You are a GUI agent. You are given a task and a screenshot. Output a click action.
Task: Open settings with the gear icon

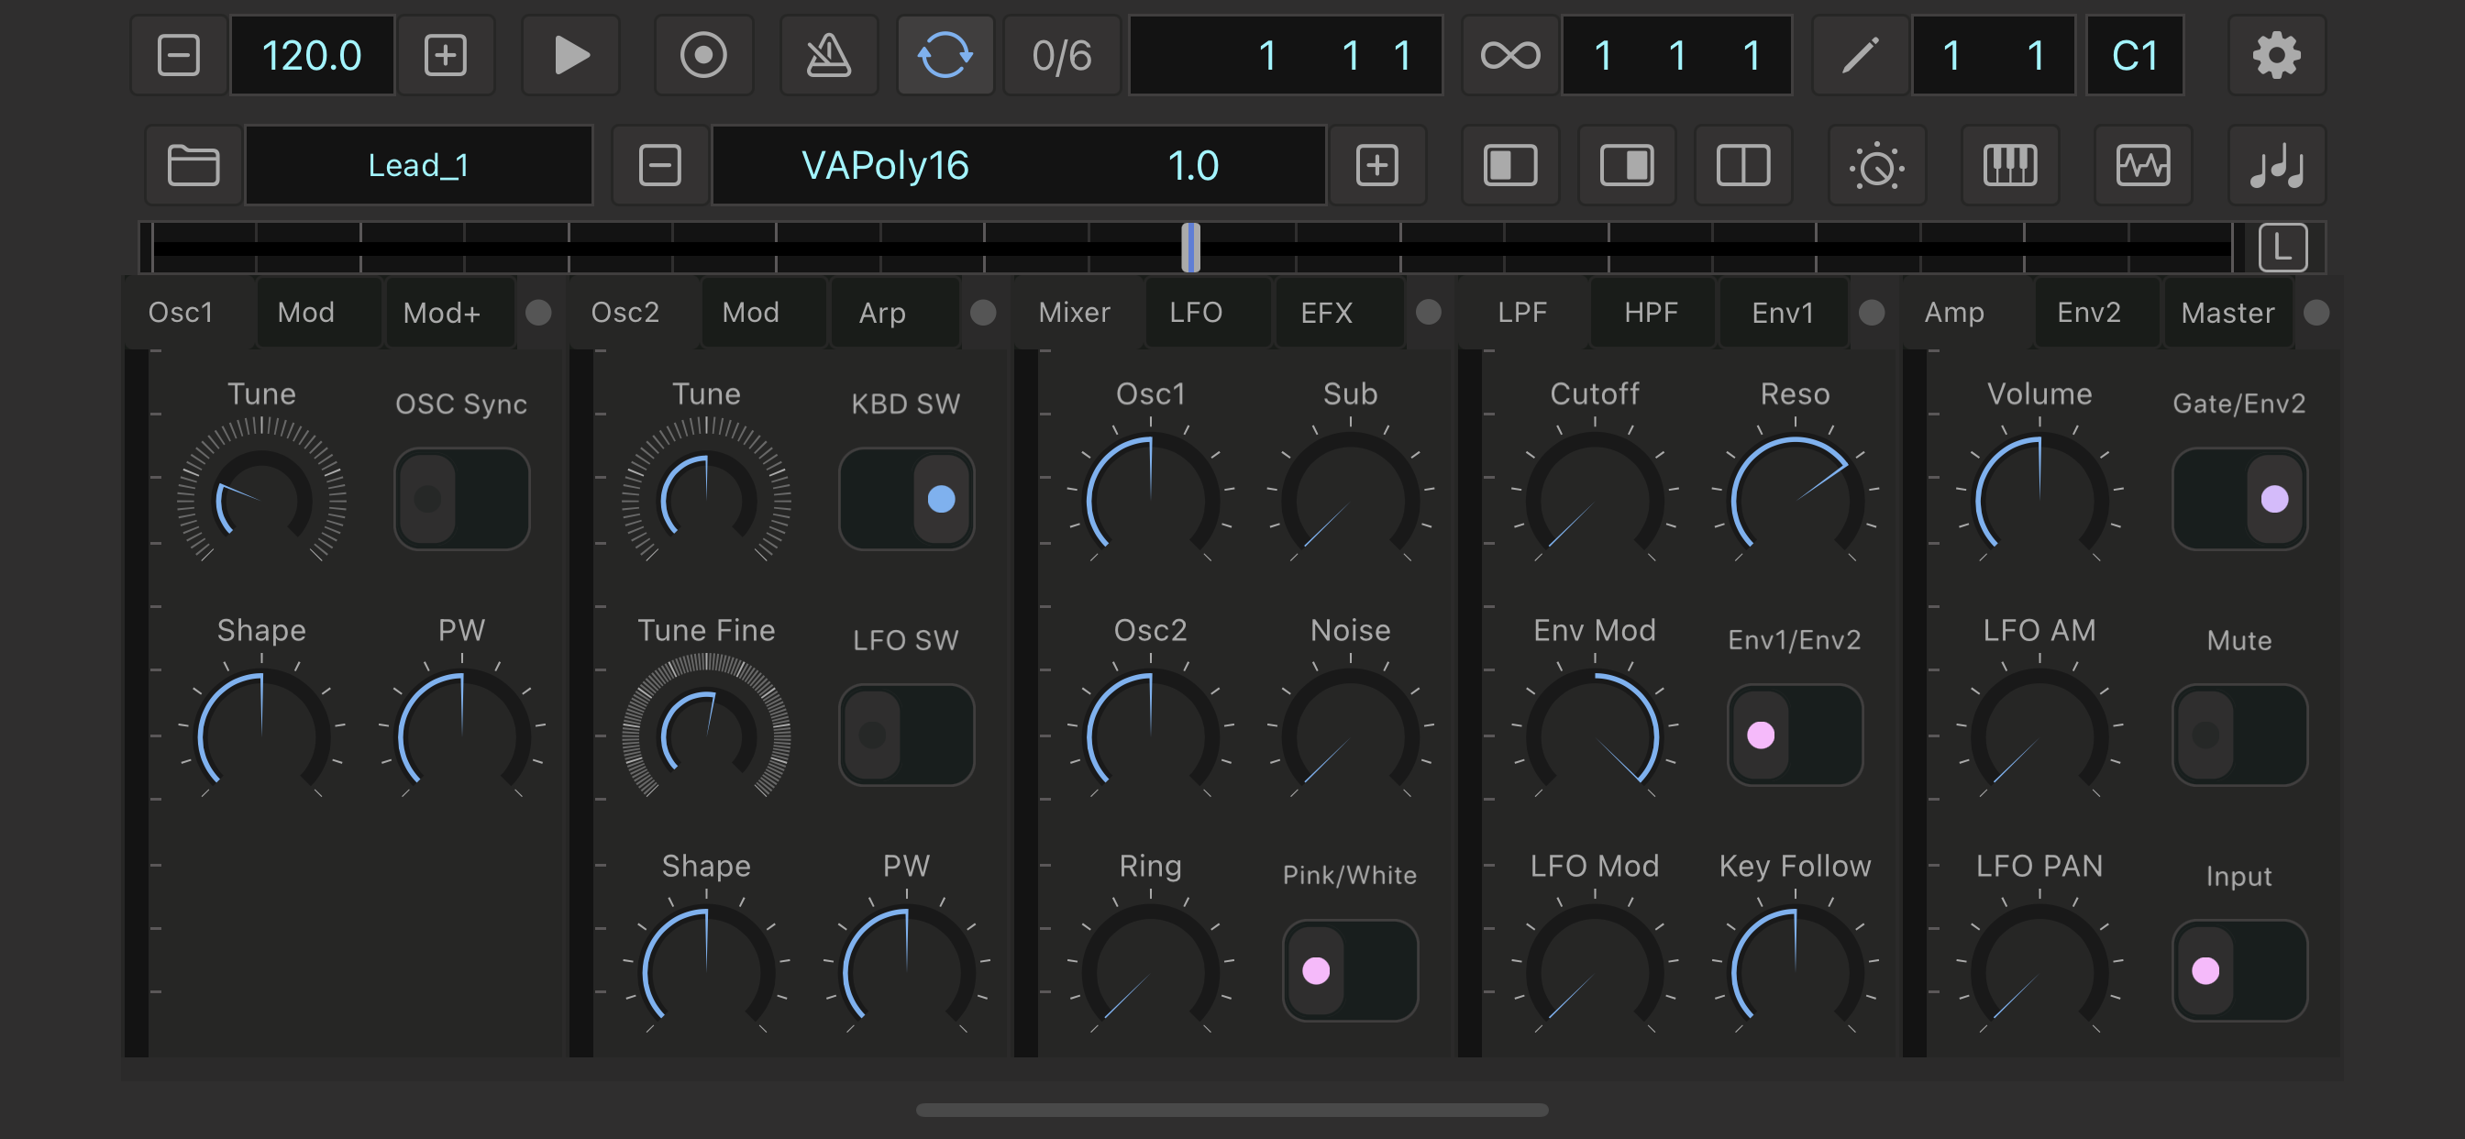(x=2276, y=54)
